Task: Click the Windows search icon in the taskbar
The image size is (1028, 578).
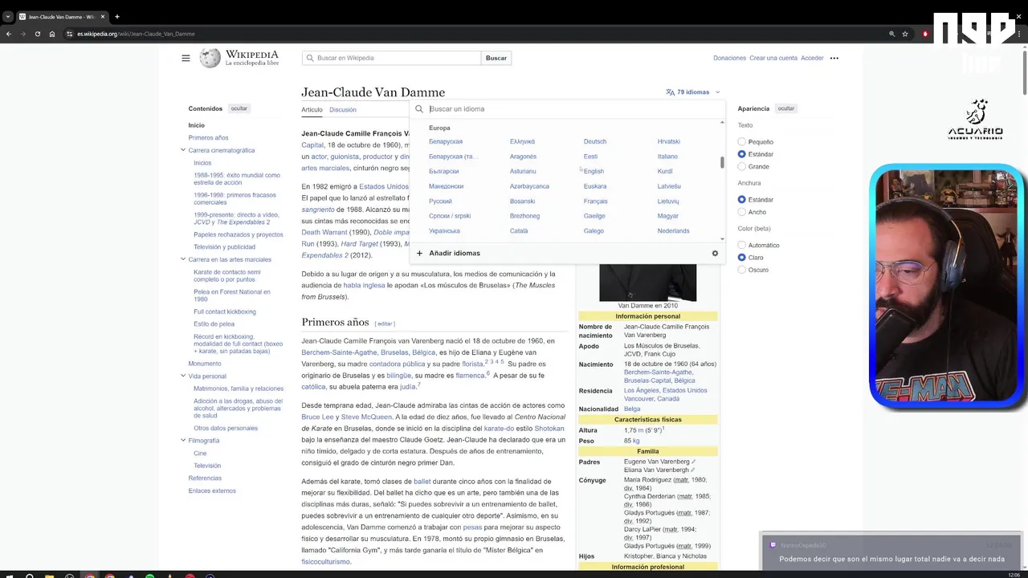Action: pos(29,575)
